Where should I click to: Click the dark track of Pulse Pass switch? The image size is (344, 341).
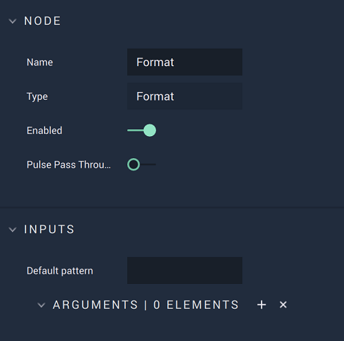pyautogui.click(x=148, y=164)
